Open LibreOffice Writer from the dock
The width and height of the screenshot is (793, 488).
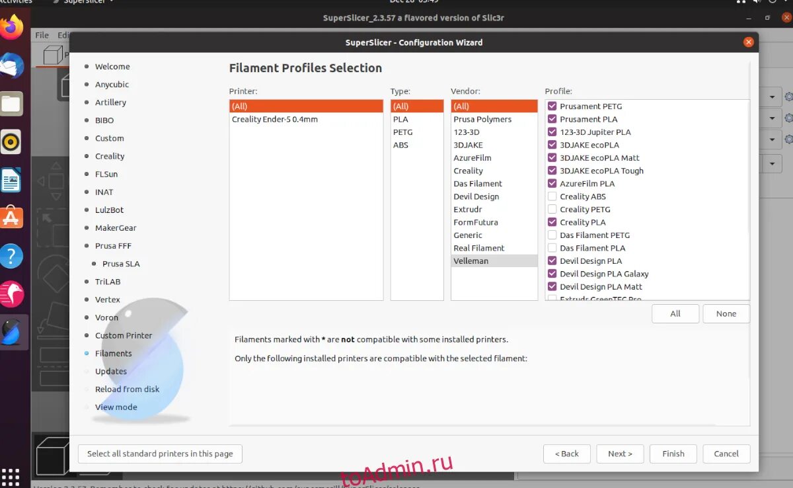coord(12,180)
